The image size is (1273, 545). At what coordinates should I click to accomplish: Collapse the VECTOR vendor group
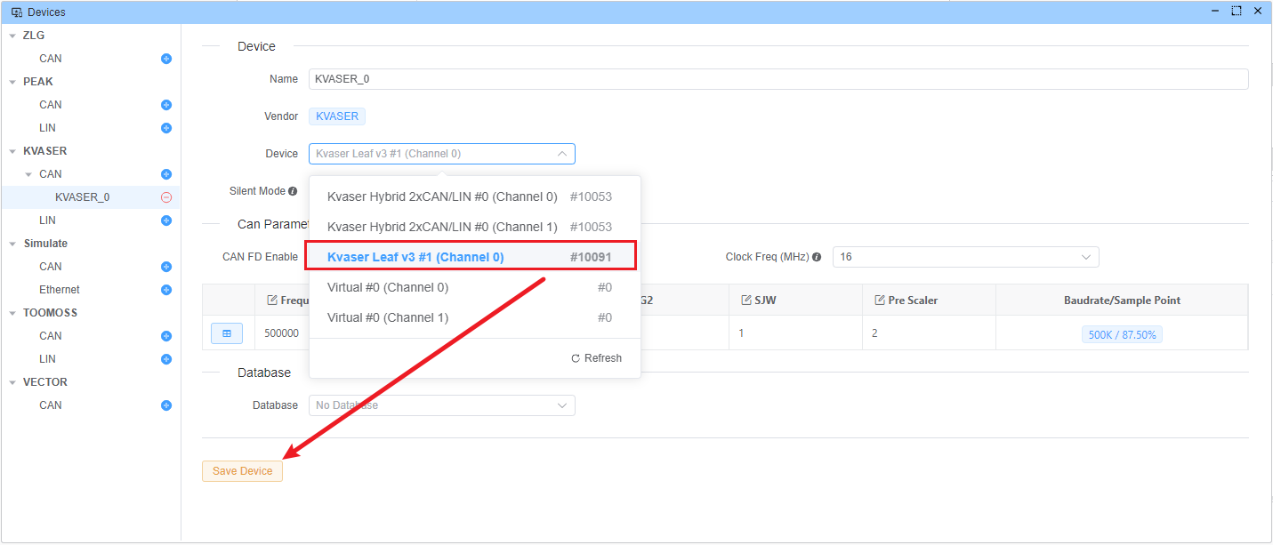[12, 382]
